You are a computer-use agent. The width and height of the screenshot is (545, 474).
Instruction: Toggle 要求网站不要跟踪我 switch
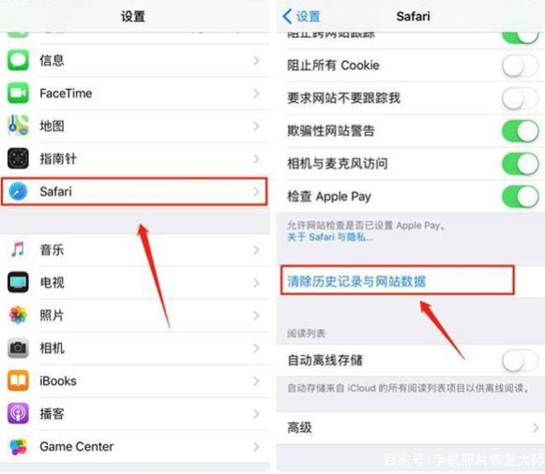click(520, 98)
